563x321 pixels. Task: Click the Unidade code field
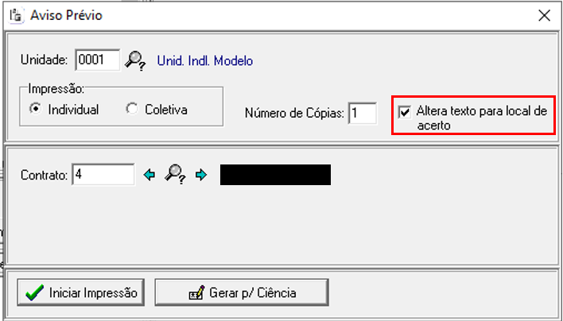[x=98, y=60]
